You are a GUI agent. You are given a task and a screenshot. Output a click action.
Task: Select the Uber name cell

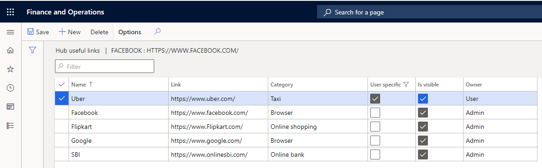coord(119,99)
